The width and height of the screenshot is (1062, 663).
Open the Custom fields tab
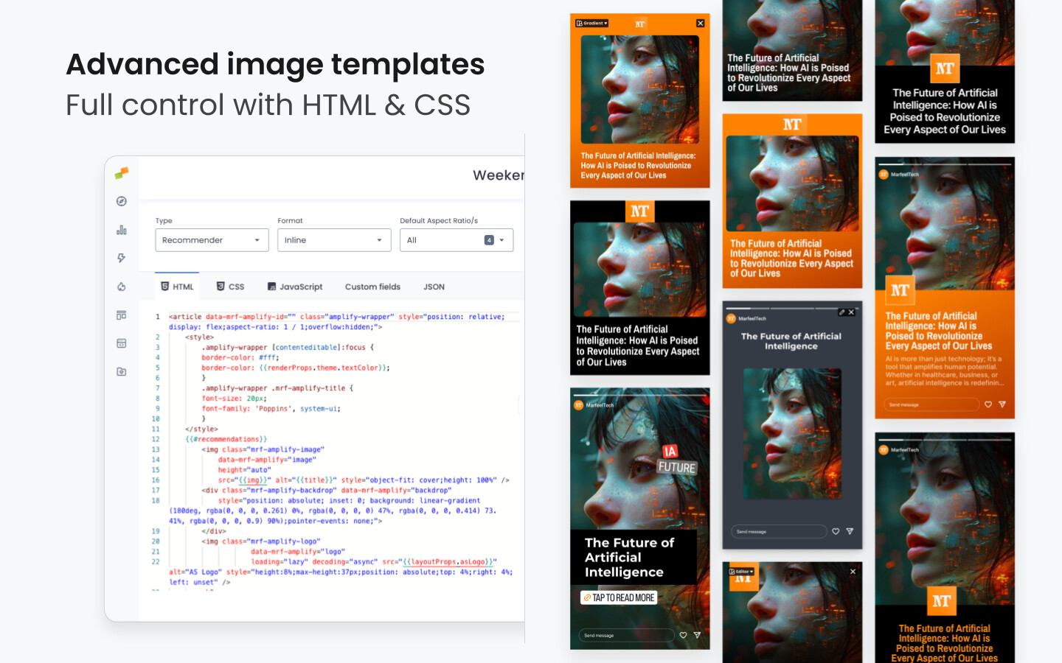[x=372, y=287]
